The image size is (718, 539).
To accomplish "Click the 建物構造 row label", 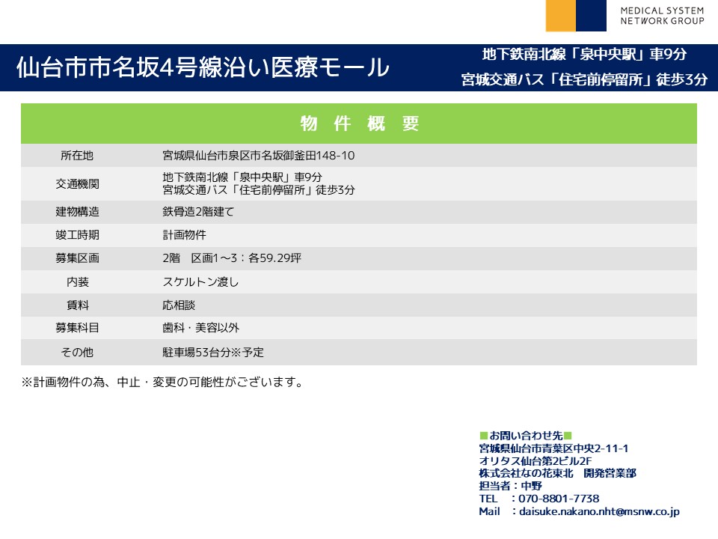I will [x=77, y=212].
